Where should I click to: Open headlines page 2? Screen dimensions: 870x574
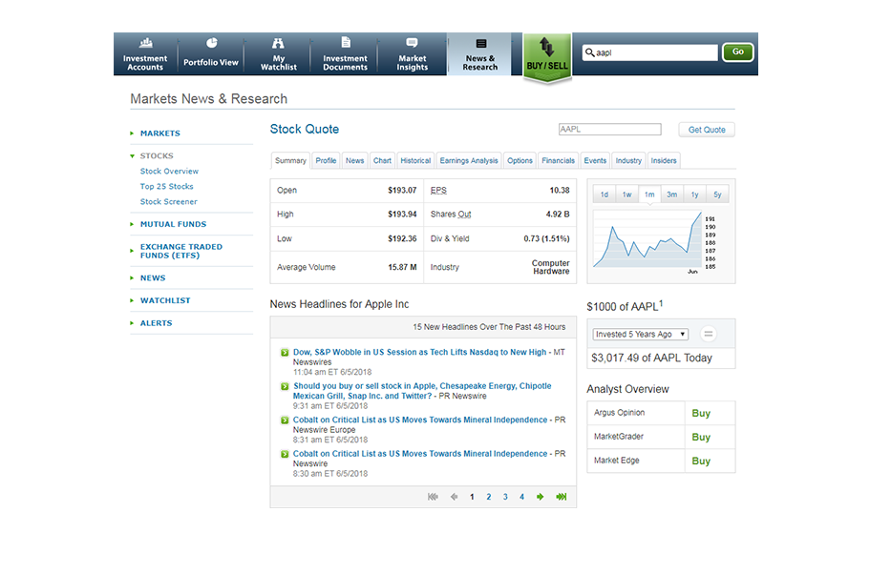489,497
